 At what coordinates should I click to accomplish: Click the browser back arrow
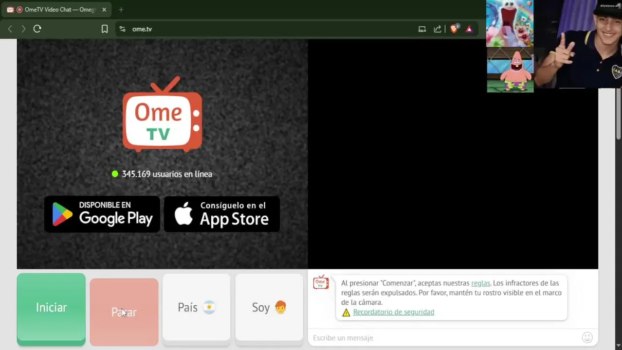pos(10,29)
